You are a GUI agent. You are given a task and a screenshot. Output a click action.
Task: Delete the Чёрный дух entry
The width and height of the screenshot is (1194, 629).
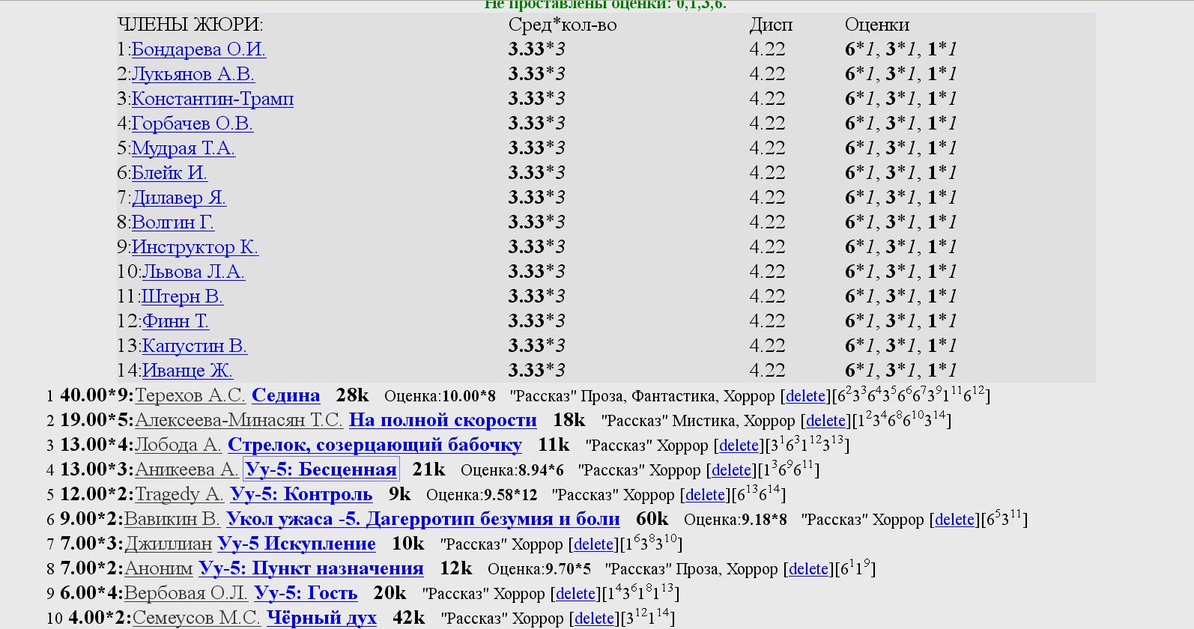coord(594,619)
